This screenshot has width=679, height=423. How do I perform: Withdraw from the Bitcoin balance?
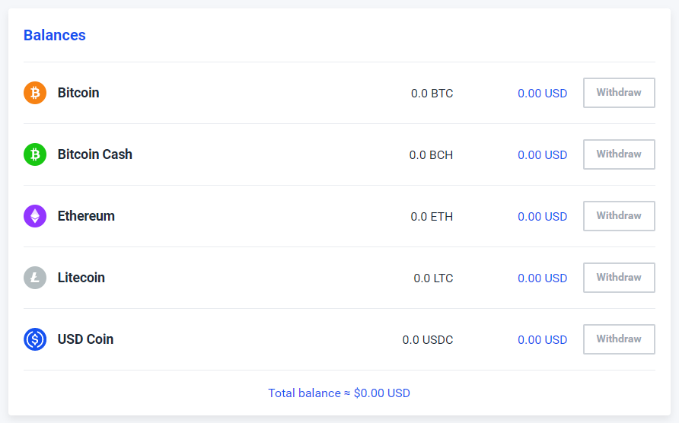pyautogui.click(x=619, y=93)
